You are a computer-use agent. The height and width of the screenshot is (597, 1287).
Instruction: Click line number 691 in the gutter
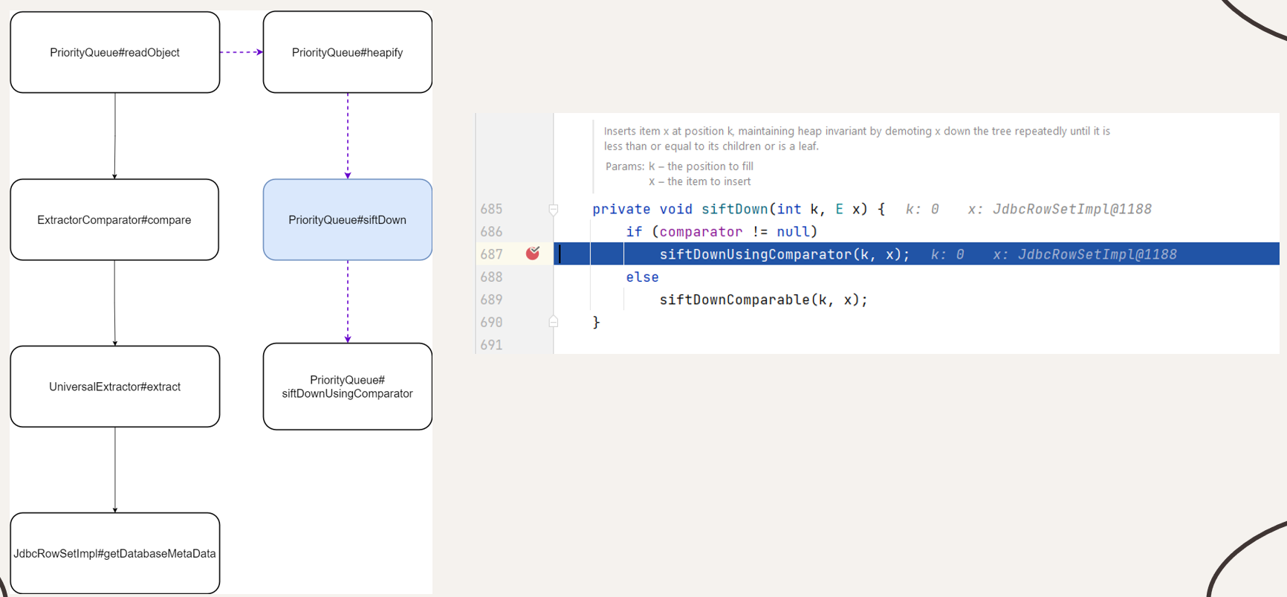point(491,345)
